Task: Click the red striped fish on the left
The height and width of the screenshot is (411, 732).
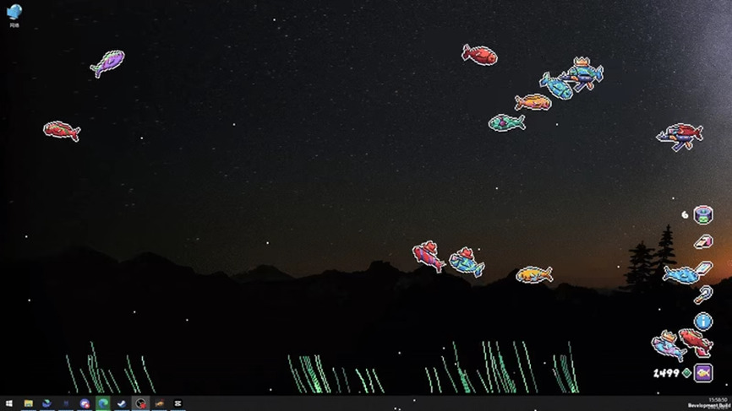Action: (x=62, y=130)
